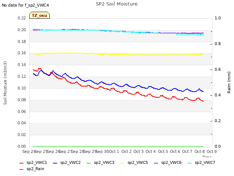The height and width of the screenshot is (176, 234).
Task: Click the 0.4 right axis tick label
Action: tap(218, 95)
